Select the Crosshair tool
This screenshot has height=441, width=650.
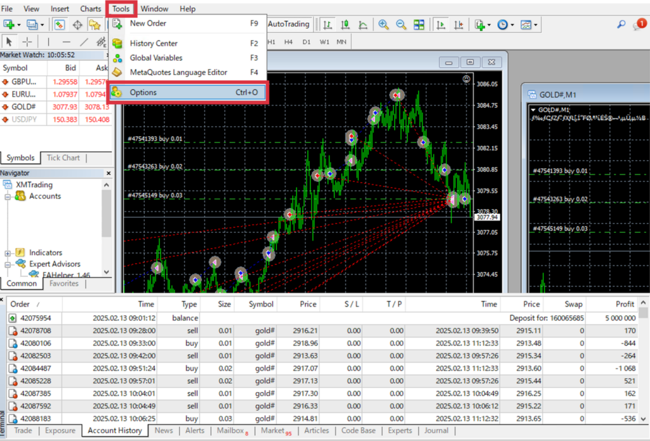point(27,41)
